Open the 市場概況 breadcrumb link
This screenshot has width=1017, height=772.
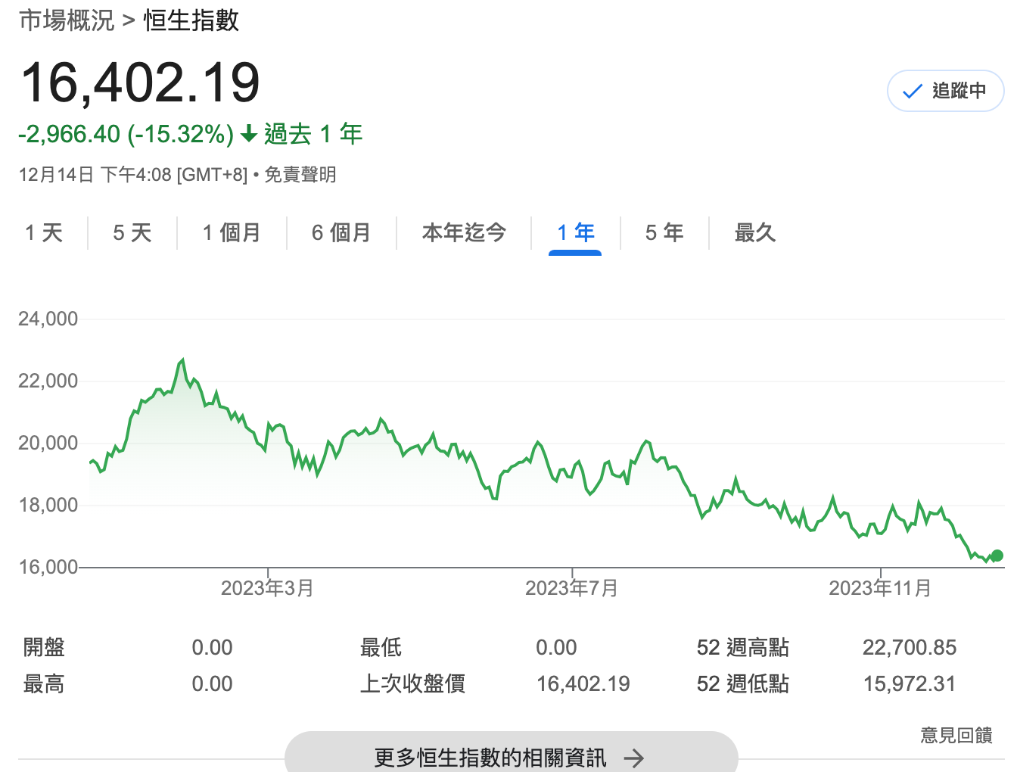[x=67, y=20]
